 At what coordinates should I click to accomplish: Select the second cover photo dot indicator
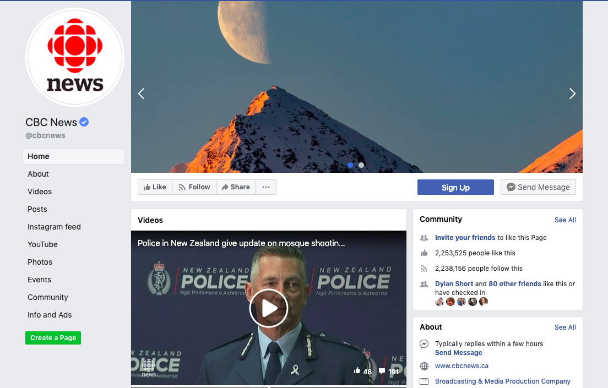tap(361, 165)
